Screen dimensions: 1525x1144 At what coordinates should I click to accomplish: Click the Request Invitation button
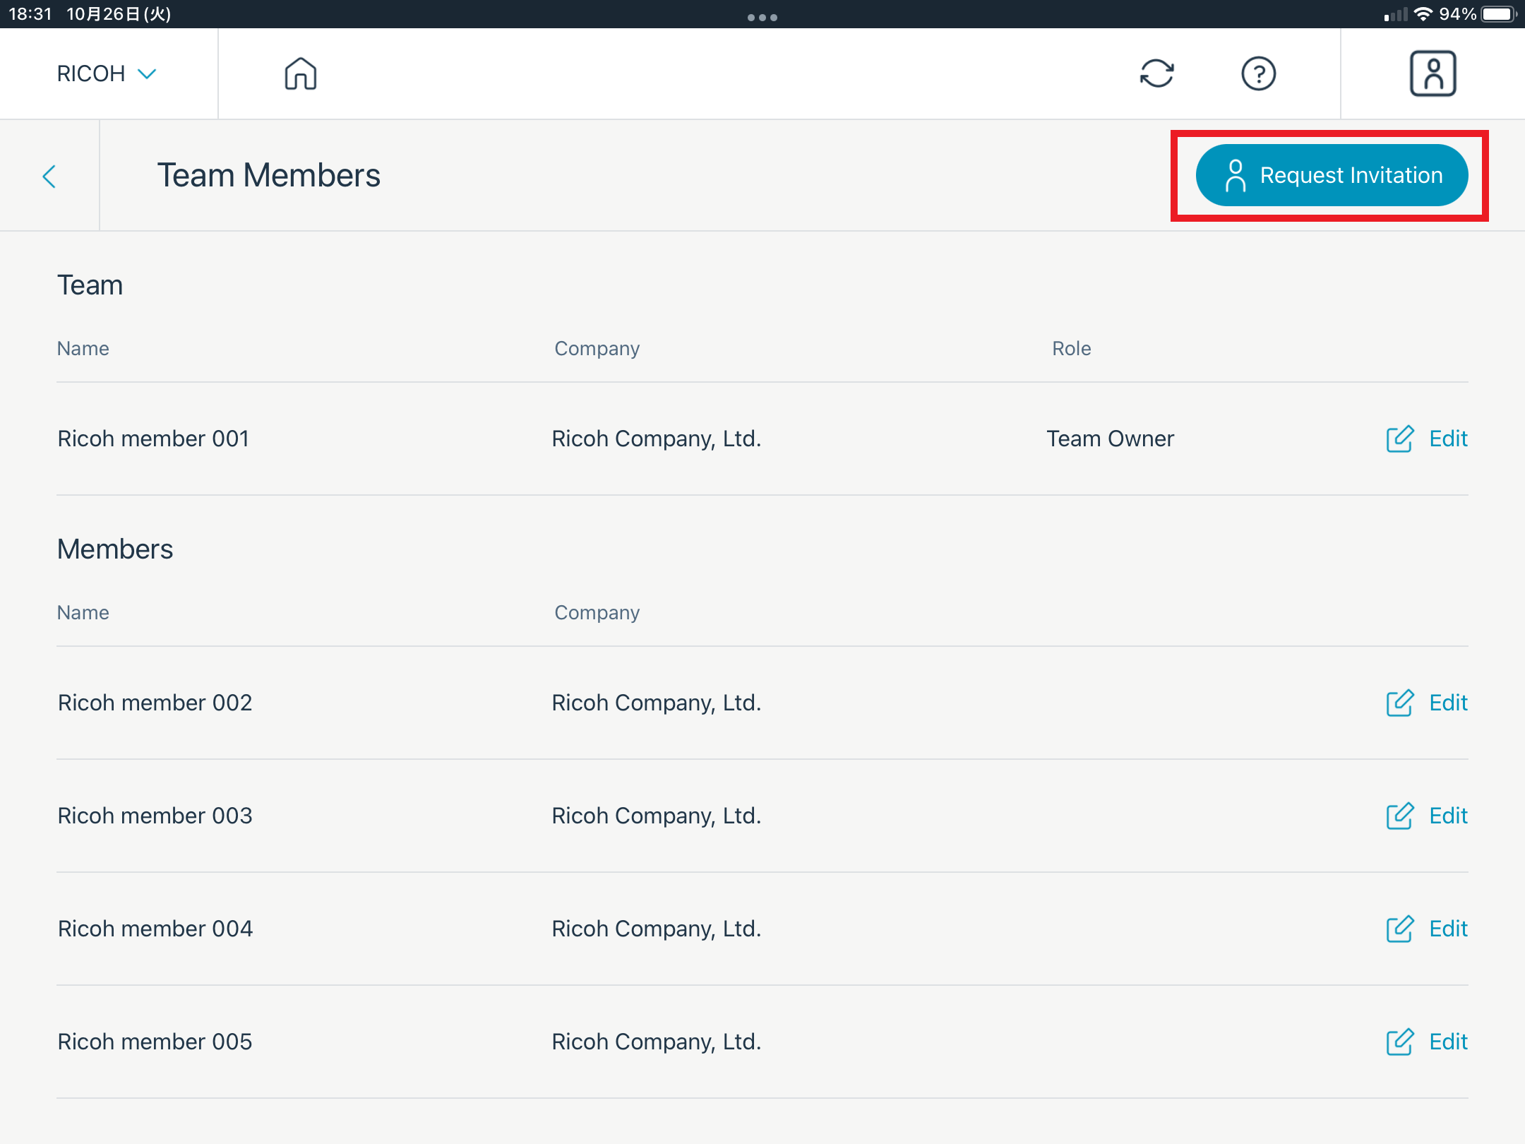click(1332, 175)
